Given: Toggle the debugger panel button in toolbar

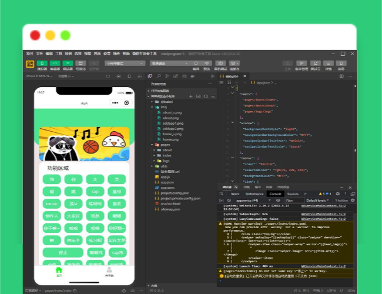Looking at the screenshot, I should (68, 62).
